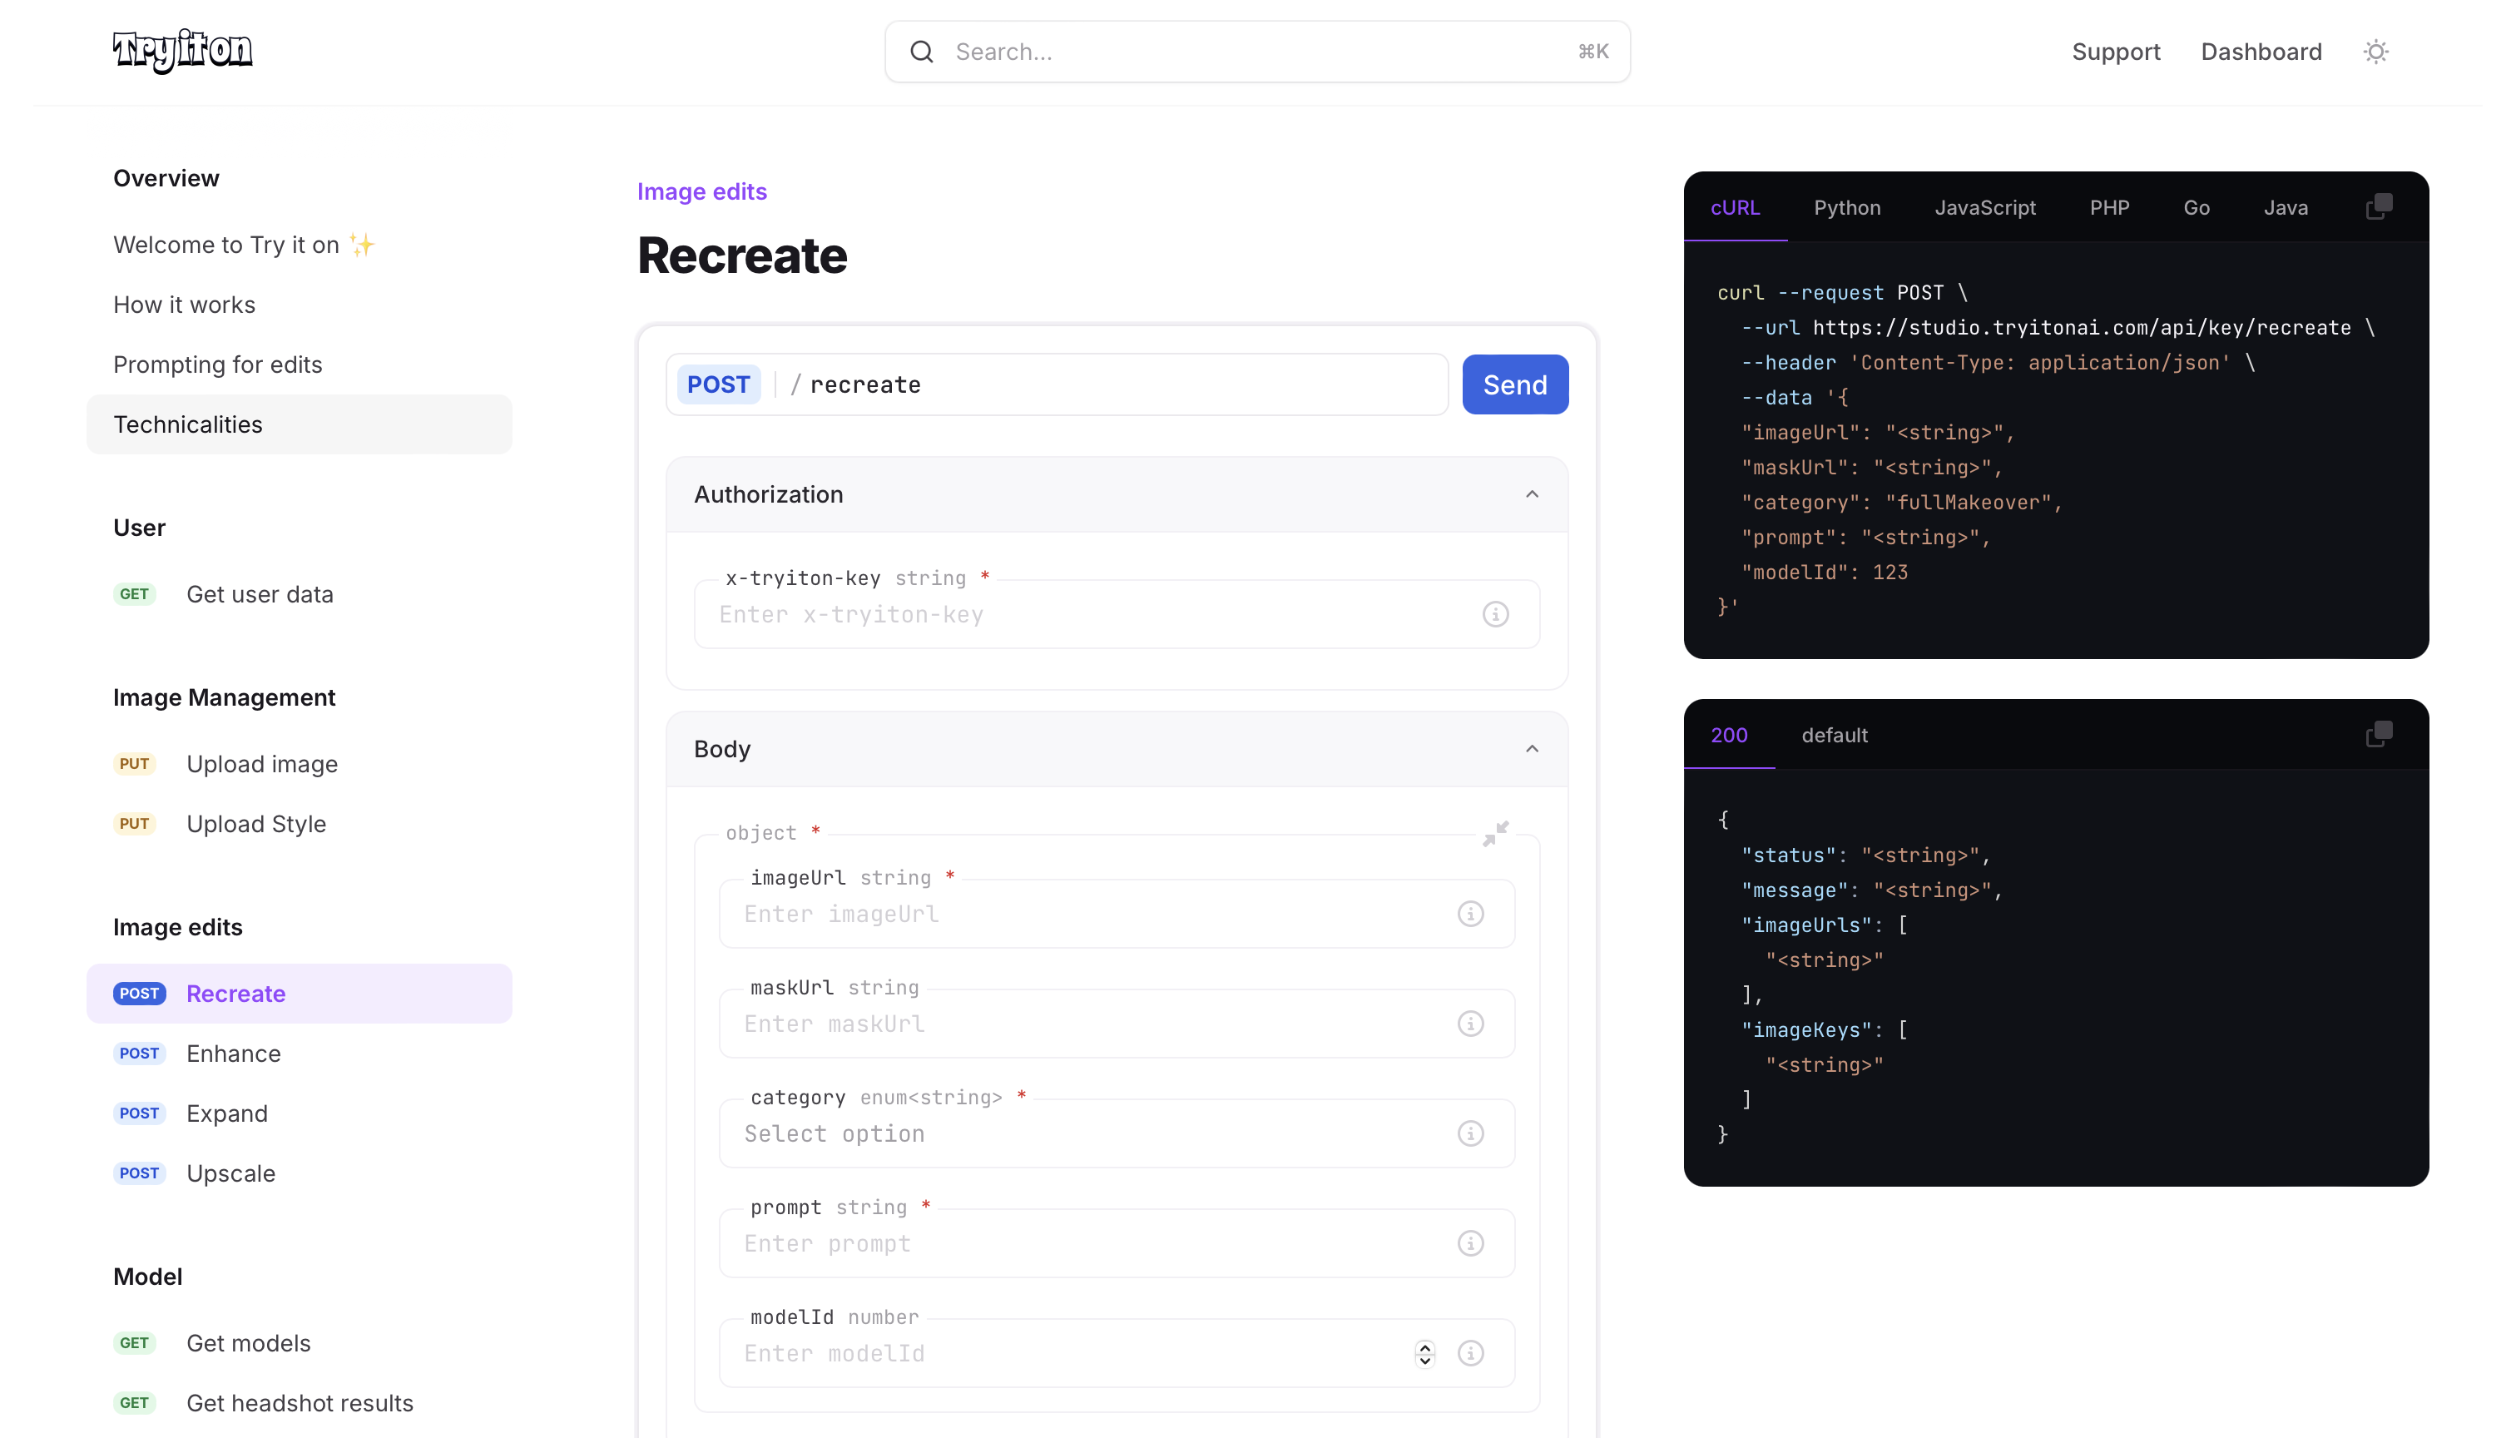Switch to the Python code tab
The width and height of the screenshot is (2516, 1438).
coord(1846,207)
